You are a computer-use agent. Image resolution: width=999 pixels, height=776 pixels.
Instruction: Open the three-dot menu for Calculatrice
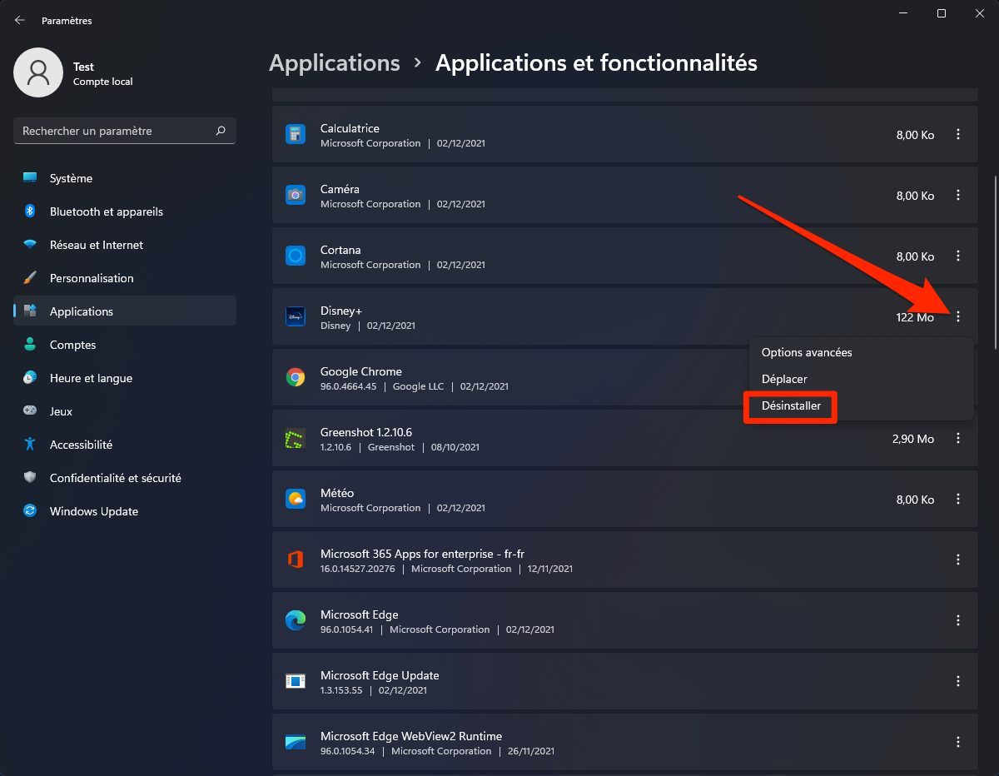pos(958,134)
